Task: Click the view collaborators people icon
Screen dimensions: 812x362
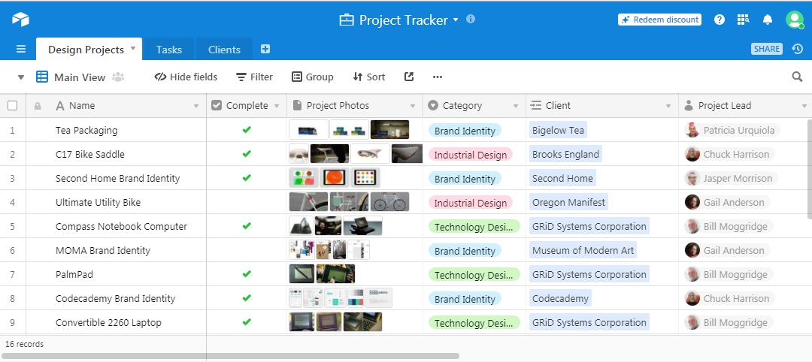Action: click(x=118, y=77)
